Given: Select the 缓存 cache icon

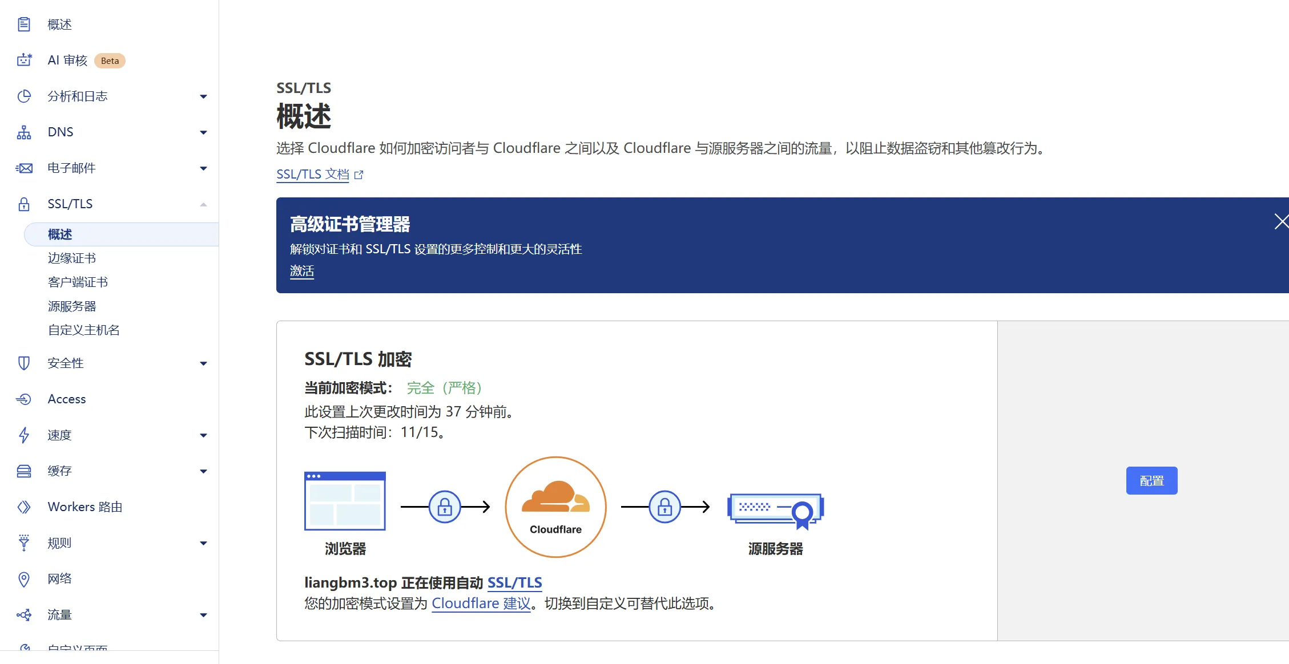Looking at the screenshot, I should (x=23, y=471).
